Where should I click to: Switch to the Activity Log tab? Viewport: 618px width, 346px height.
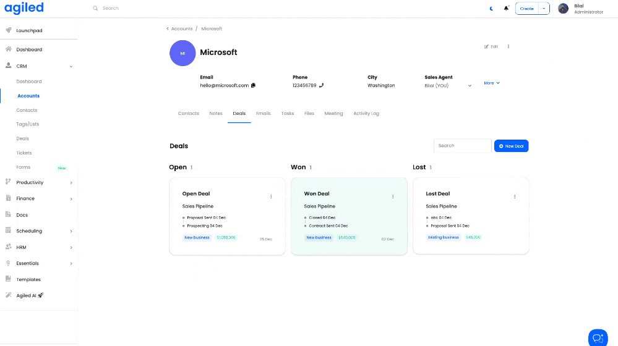pyautogui.click(x=366, y=113)
